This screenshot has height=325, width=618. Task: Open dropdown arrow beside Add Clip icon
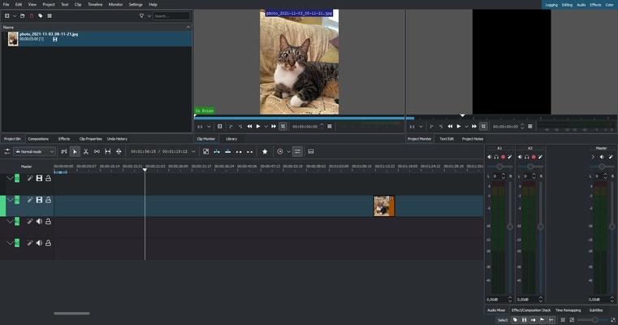[x=15, y=15]
